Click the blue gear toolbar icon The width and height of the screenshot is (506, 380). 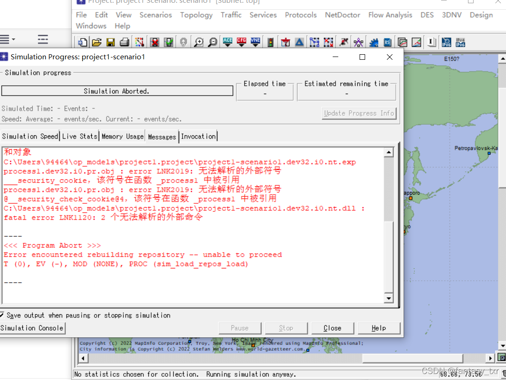pyautogui.click(x=373, y=42)
